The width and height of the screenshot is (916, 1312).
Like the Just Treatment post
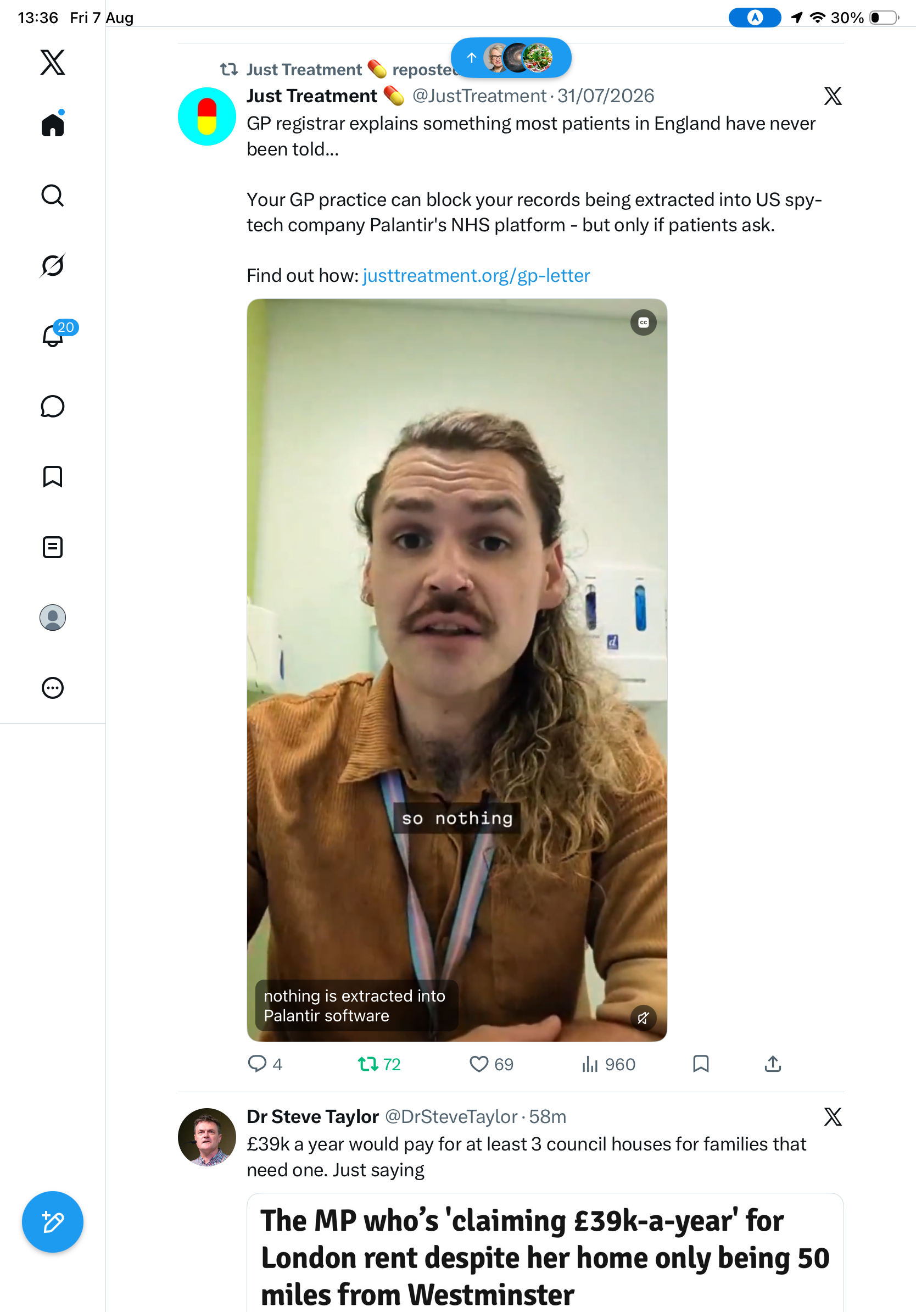[x=491, y=1064]
